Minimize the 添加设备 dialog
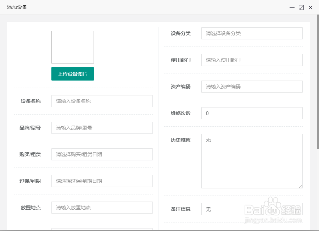 [x=292, y=7]
